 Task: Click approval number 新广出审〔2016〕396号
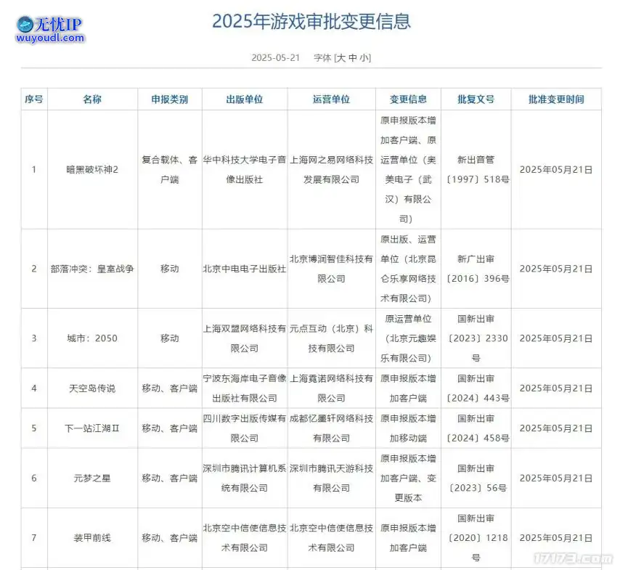[x=476, y=269]
